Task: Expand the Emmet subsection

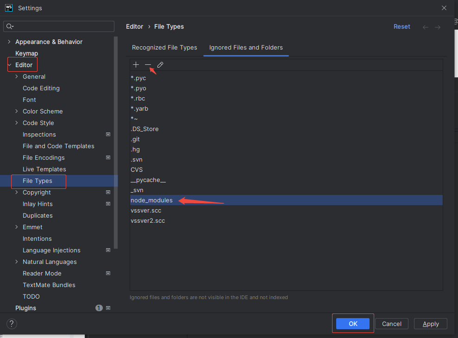Action: point(17,227)
